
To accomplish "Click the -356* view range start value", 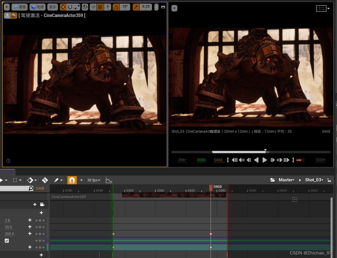I will coord(182,160).
